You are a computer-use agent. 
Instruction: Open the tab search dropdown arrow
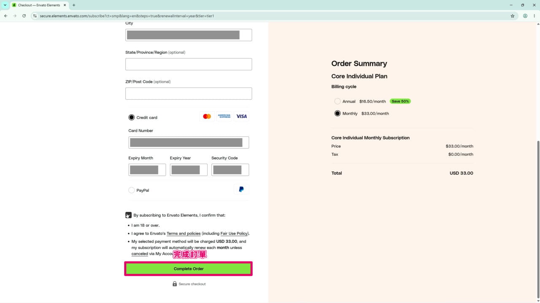point(5,5)
